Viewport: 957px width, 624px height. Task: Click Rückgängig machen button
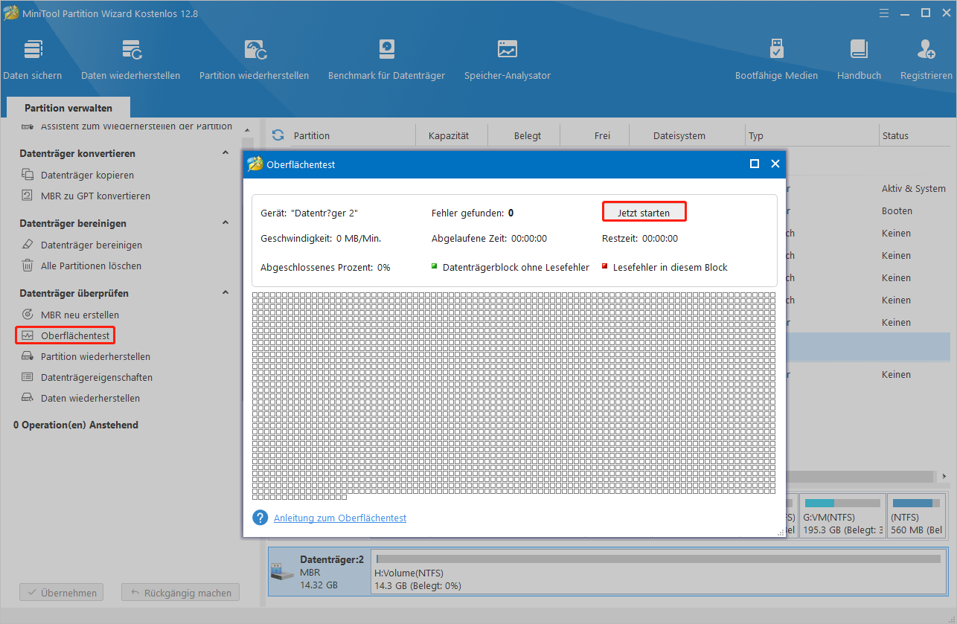(181, 593)
